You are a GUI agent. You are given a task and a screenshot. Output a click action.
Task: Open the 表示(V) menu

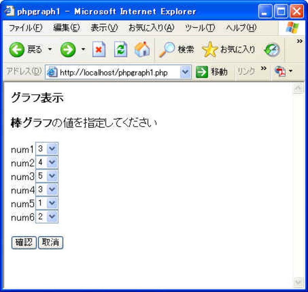point(104,28)
